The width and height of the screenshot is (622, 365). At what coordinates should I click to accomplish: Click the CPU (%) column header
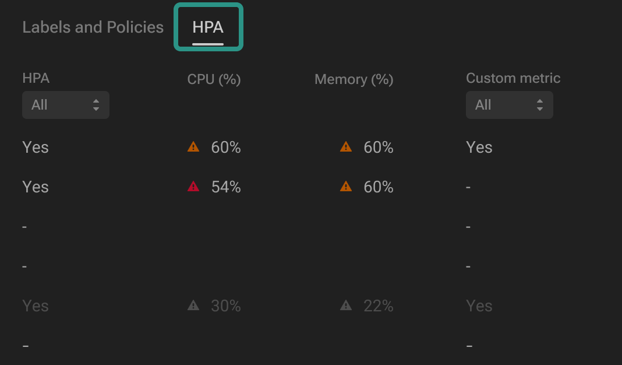tap(214, 79)
